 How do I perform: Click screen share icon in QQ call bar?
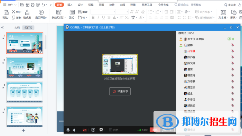pyautogui.click(x=93, y=130)
